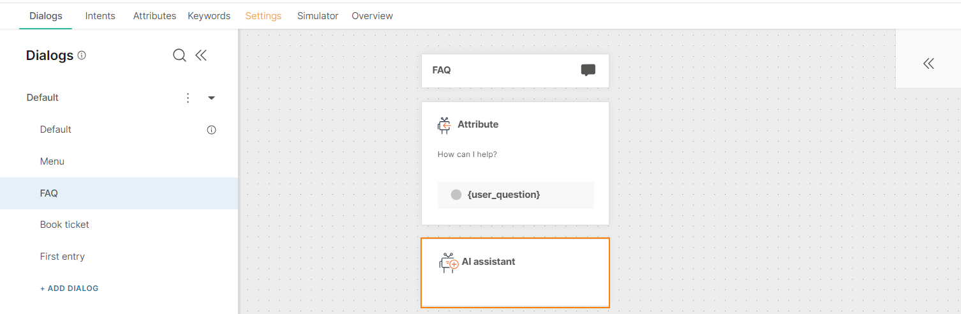Click the FAQ speech bubble icon

(x=588, y=70)
